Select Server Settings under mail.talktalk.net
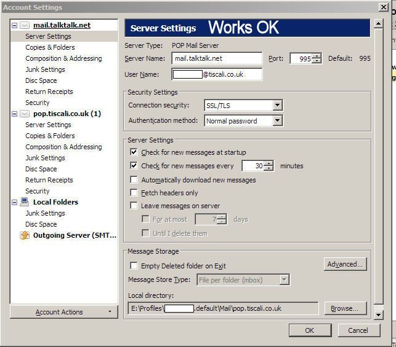The image size is (396, 347). pyautogui.click(x=48, y=36)
